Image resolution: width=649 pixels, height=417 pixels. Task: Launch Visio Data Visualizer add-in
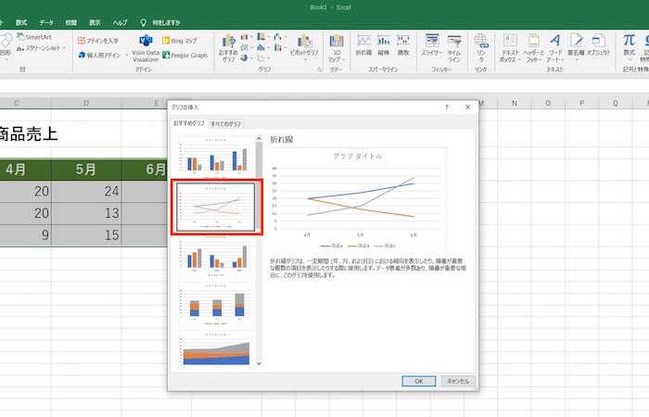tap(146, 48)
